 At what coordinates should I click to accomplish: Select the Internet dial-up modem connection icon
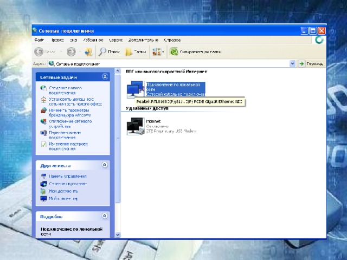(x=134, y=126)
